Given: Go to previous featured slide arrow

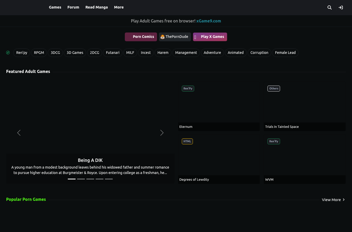Looking at the screenshot, I should click(x=19, y=133).
